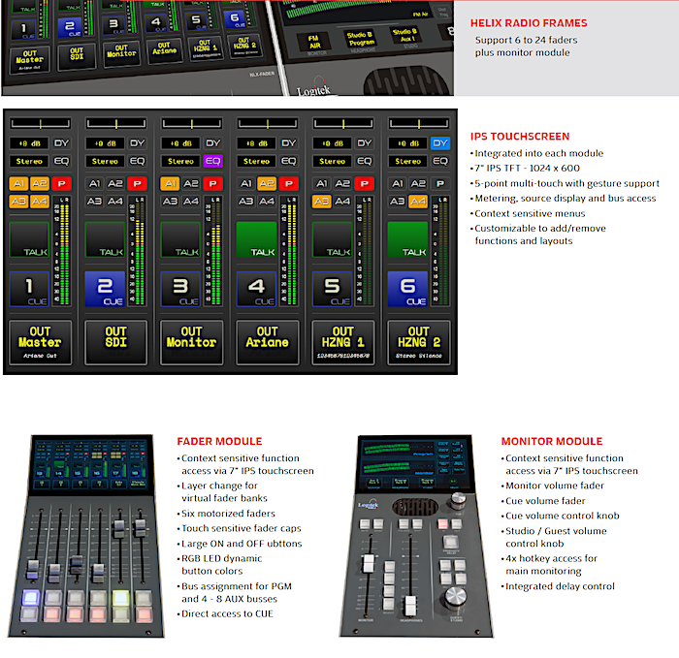Tap +0 dB gain on channel 1
The height and width of the screenshot is (658, 679).
29,143
